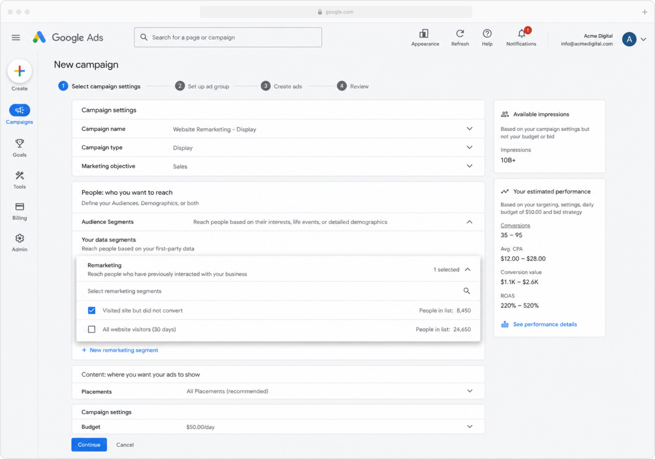Expand the Campaign type row
Image resolution: width=655 pixels, height=459 pixels.
click(x=469, y=147)
